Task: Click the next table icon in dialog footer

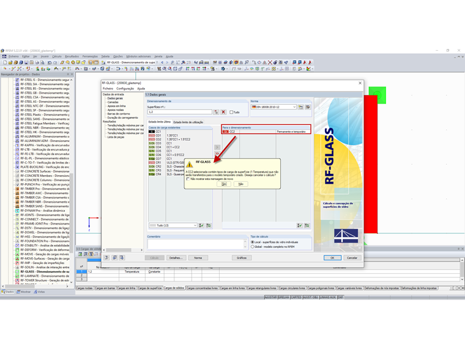Action: tap(122, 258)
